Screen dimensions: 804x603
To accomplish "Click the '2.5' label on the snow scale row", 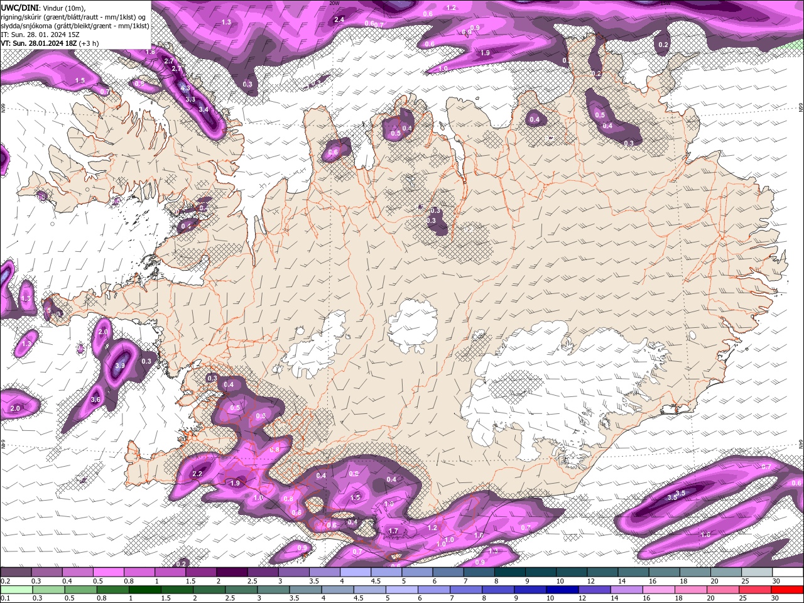I will (252, 581).
